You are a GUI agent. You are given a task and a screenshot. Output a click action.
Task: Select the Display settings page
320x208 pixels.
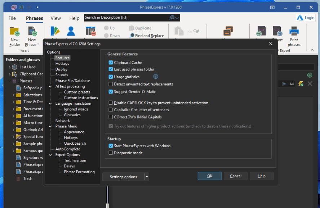[x=61, y=69]
